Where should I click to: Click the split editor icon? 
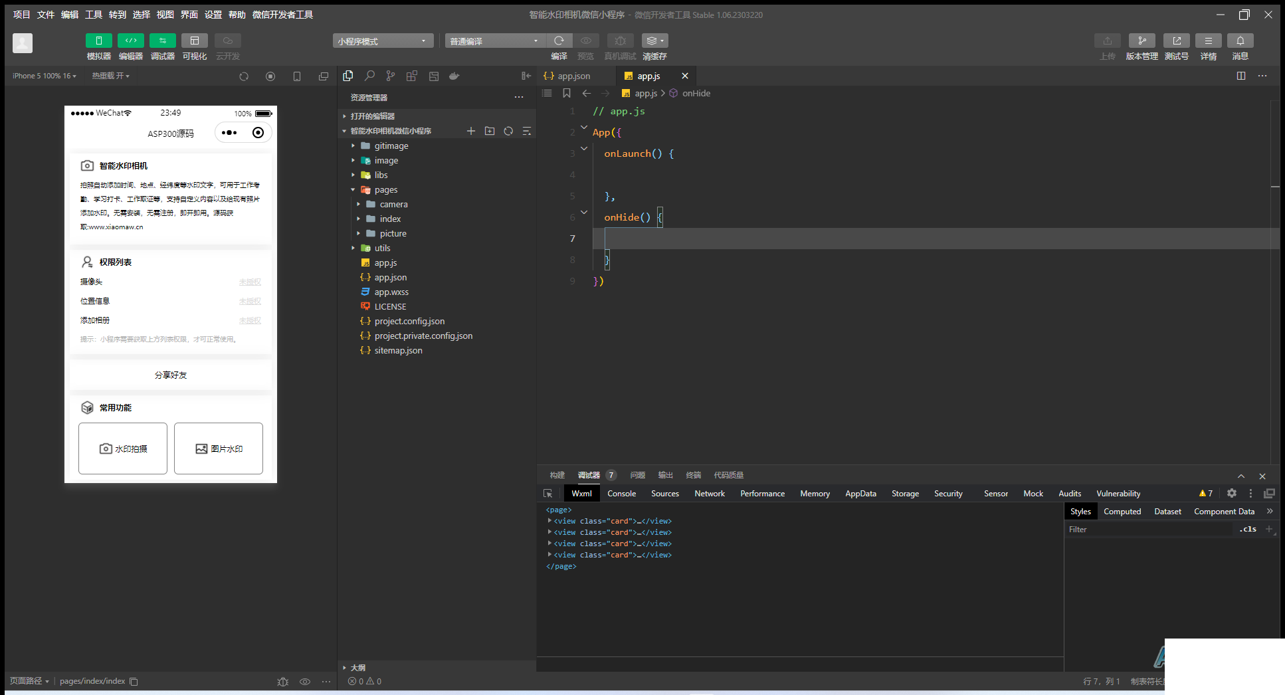tap(1240, 76)
